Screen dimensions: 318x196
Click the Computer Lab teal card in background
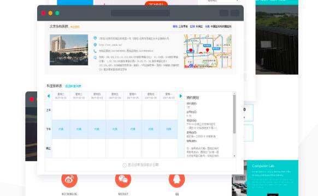coord(272,178)
